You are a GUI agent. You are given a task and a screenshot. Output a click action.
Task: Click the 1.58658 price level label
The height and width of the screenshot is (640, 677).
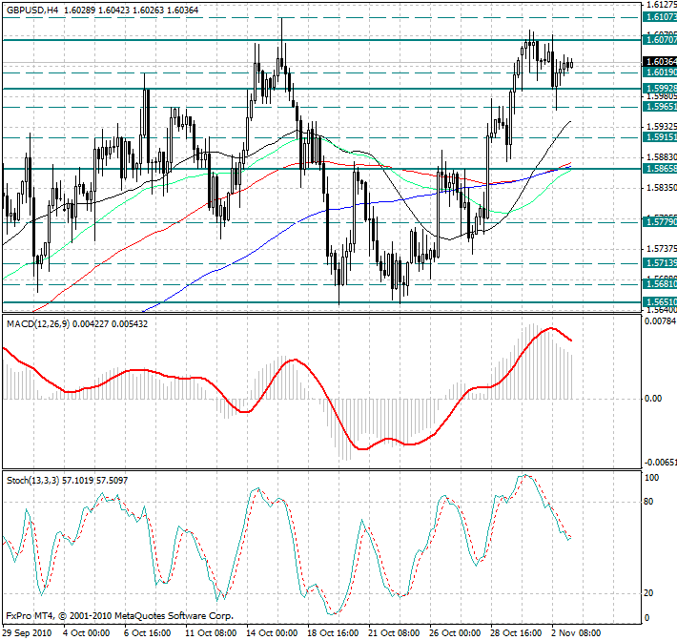(x=660, y=169)
